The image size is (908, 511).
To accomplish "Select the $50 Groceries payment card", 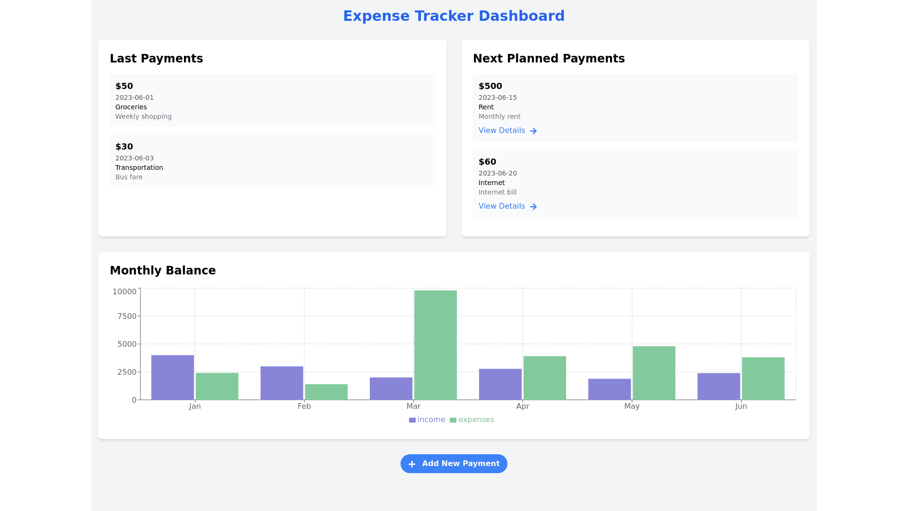I will pos(272,100).
